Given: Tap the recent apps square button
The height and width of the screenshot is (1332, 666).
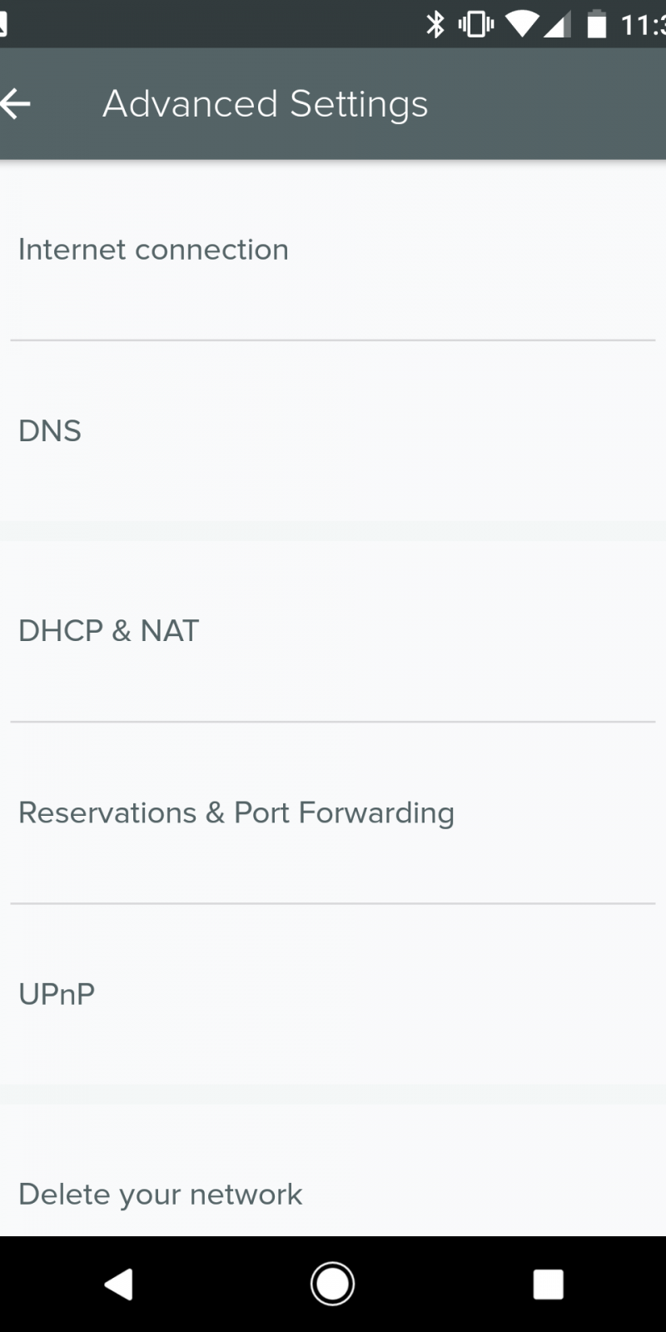Looking at the screenshot, I should tap(548, 1284).
